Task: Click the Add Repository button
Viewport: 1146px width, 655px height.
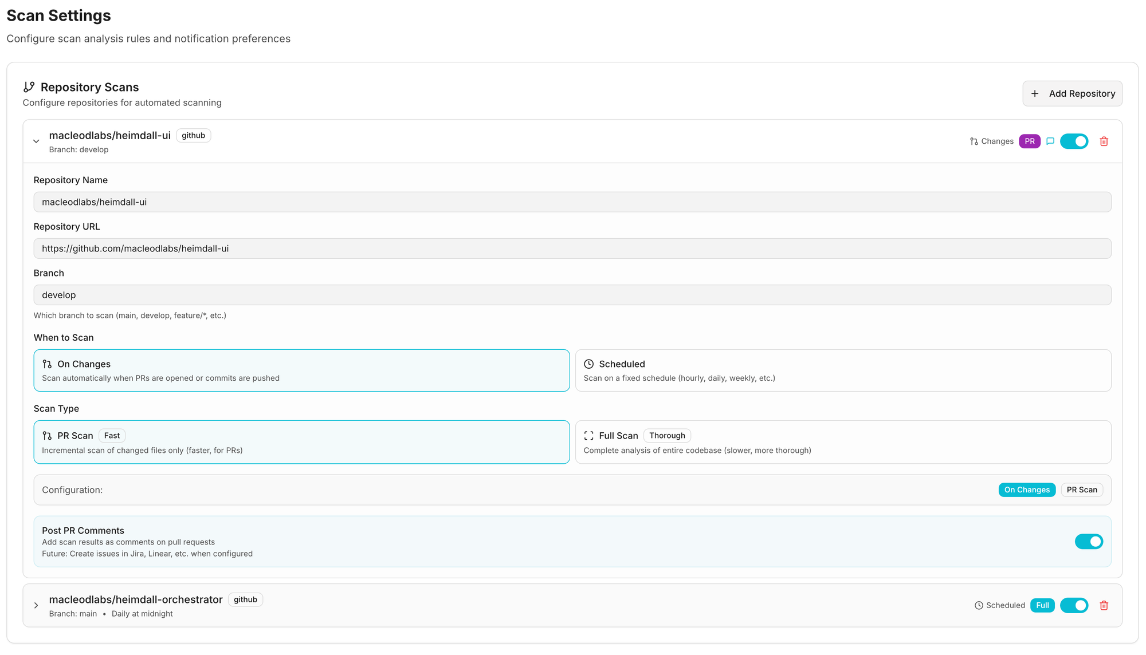Action: click(x=1072, y=93)
